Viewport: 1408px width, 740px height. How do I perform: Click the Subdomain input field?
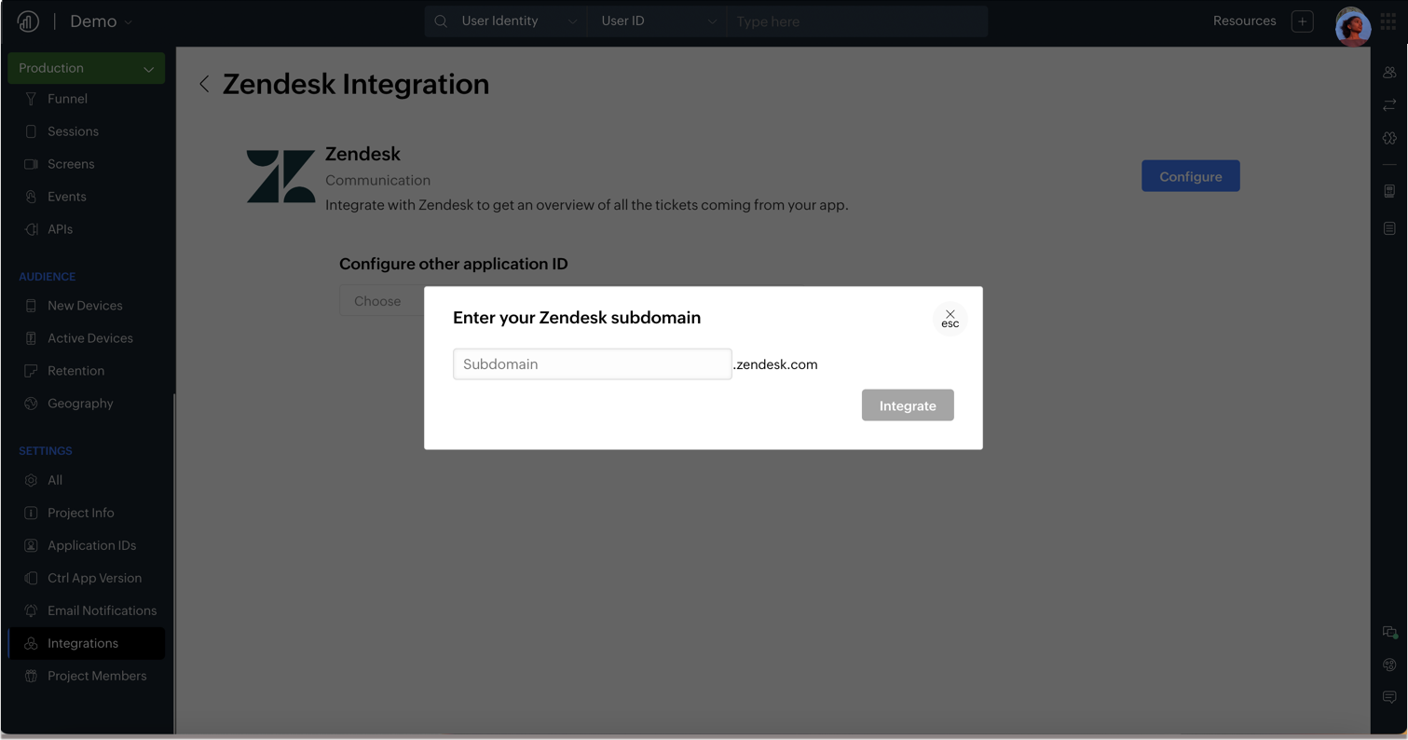tap(592, 364)
